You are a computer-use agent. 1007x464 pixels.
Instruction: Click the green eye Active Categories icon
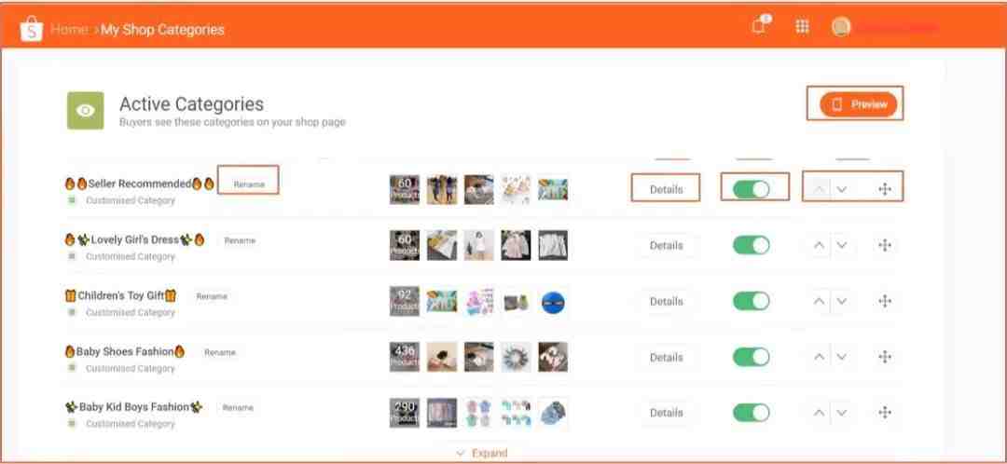86,110
